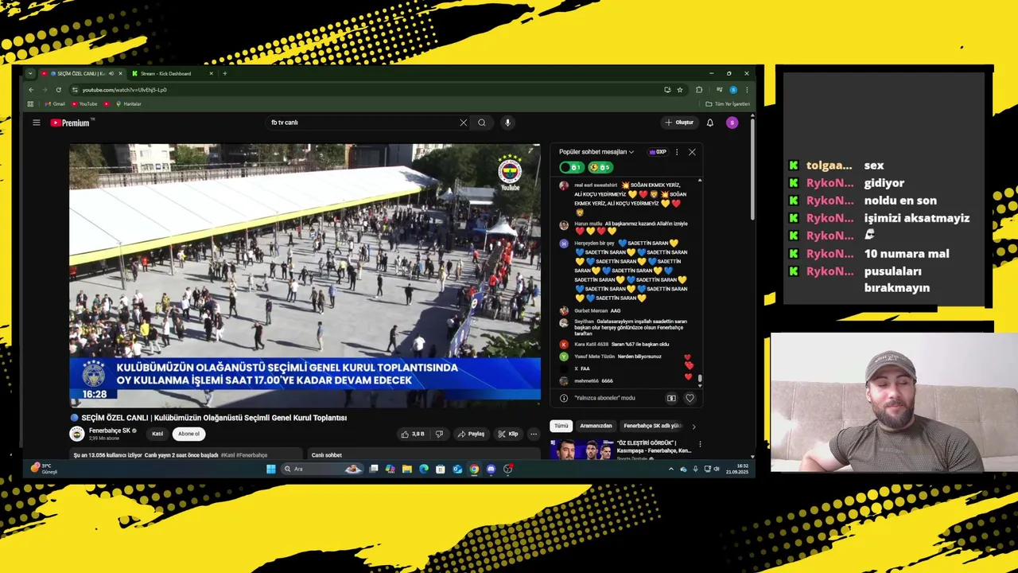Open Fenerbahçe SK channel name
Screen dimensions: 1018x573
coord(110,431)
